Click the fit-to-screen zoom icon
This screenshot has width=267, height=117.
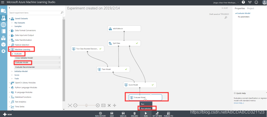70,105
